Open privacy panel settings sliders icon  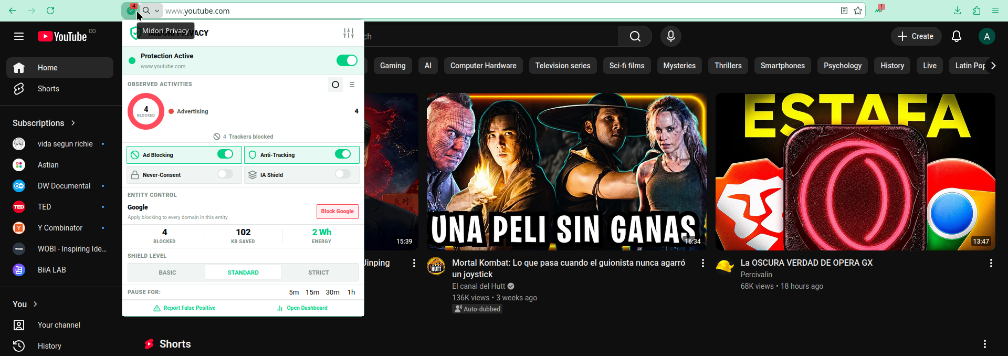tap(349, 33)
